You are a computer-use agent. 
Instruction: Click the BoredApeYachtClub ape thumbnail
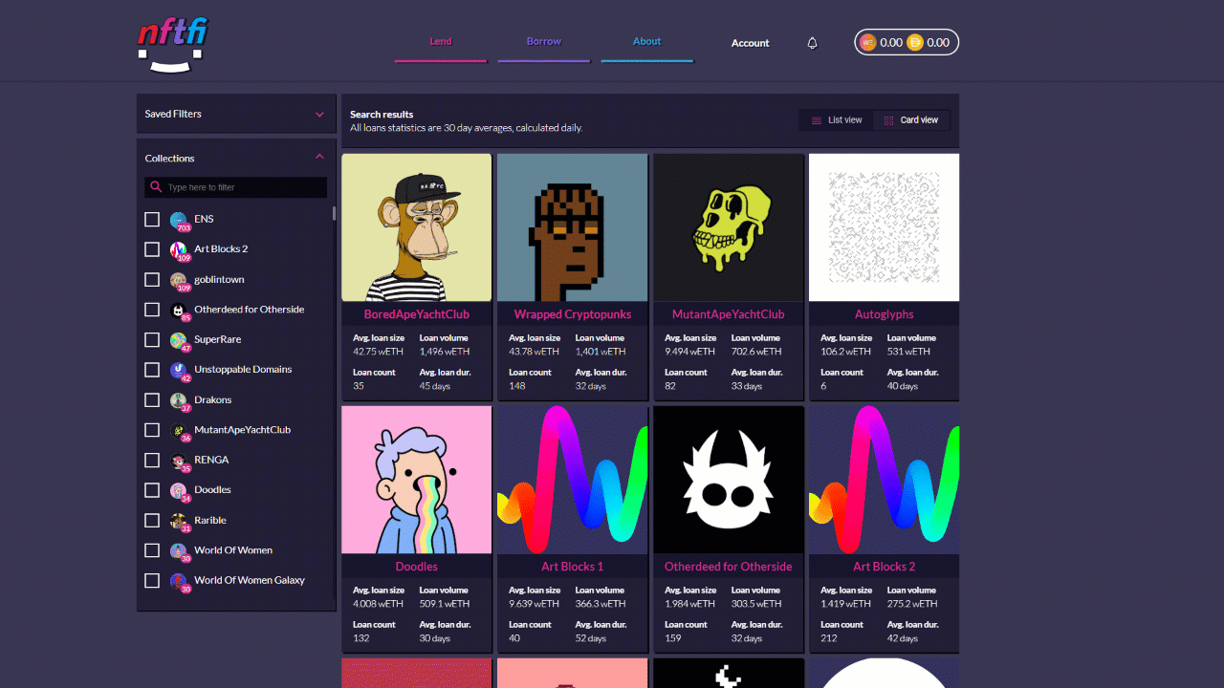417,227
